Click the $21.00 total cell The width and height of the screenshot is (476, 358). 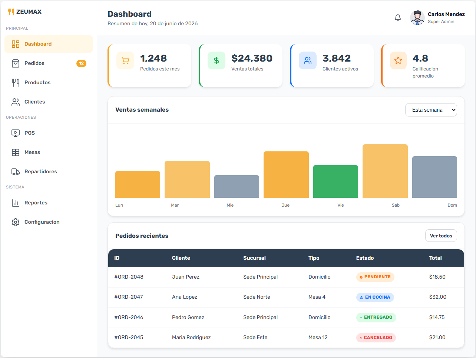point(437,338)
